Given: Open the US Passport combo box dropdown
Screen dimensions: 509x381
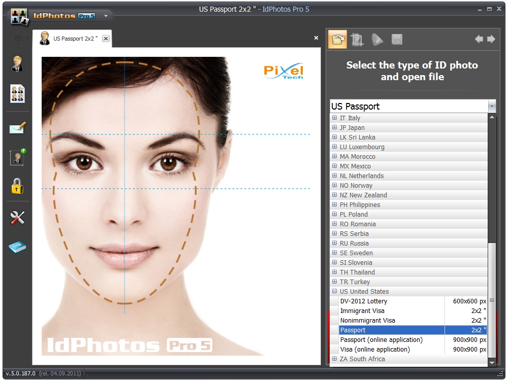Looking at the screenshot, I should click(x=491, y=107).
